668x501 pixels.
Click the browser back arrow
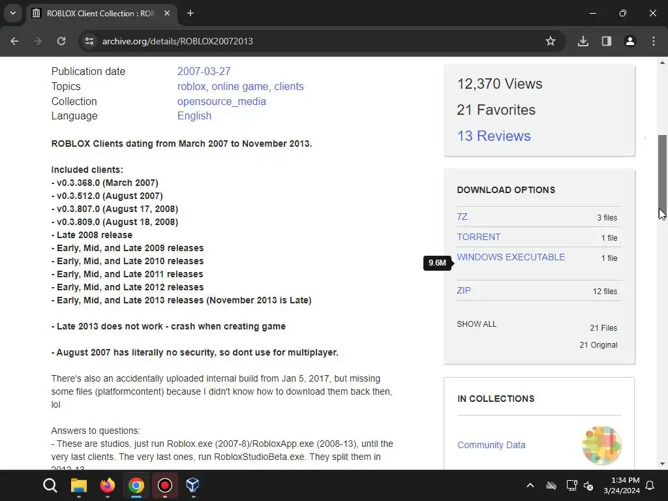tap(14, 41)
